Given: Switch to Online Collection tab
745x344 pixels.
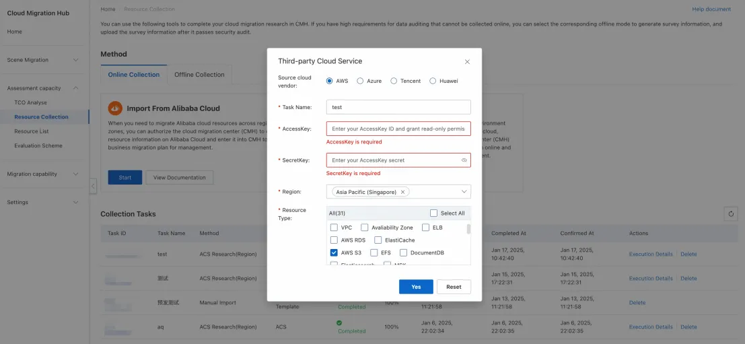Looking at the screenshot, I should click(x=134, y=75).
